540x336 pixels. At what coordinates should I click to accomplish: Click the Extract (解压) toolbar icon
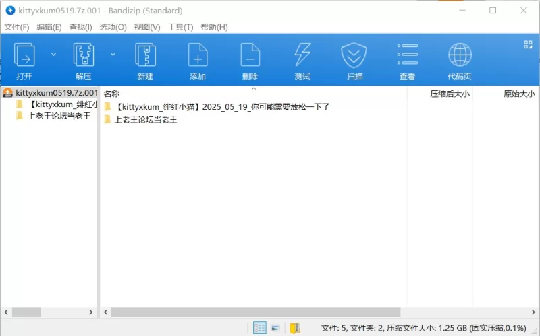83,55
